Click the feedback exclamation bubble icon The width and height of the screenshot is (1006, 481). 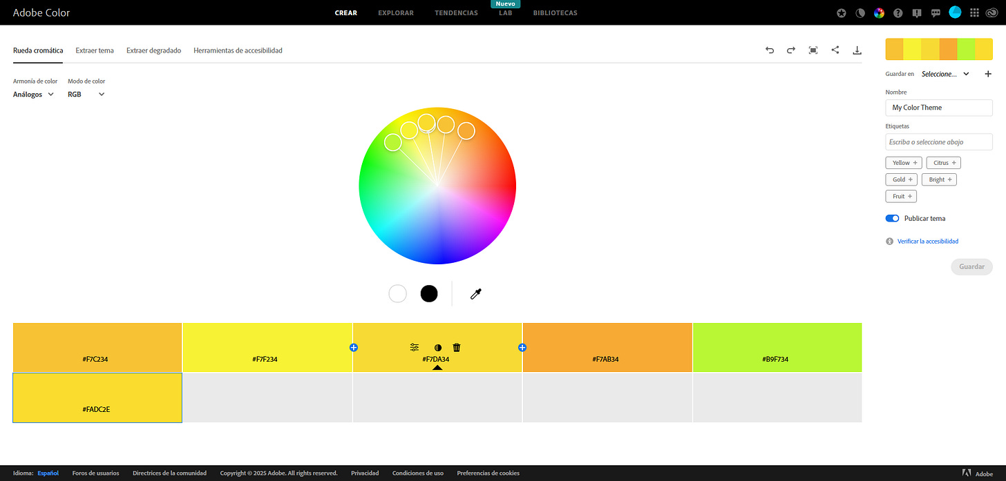[x=917, y=12]
